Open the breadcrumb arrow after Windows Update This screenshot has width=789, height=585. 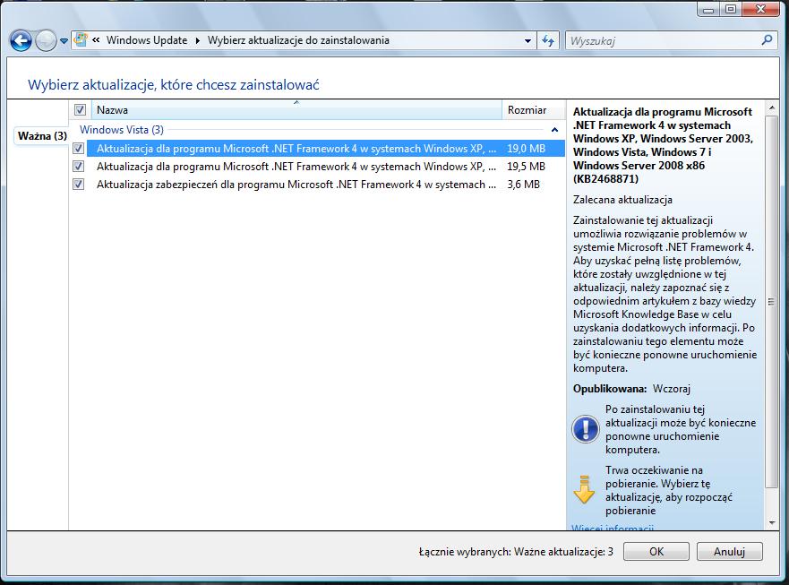(197, 41)
